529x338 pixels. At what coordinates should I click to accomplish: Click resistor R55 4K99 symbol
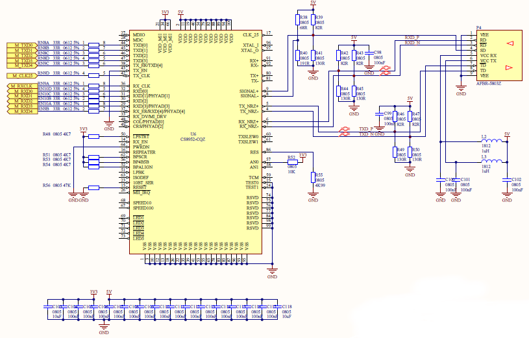pyautogui.click(x=313, y=178)
